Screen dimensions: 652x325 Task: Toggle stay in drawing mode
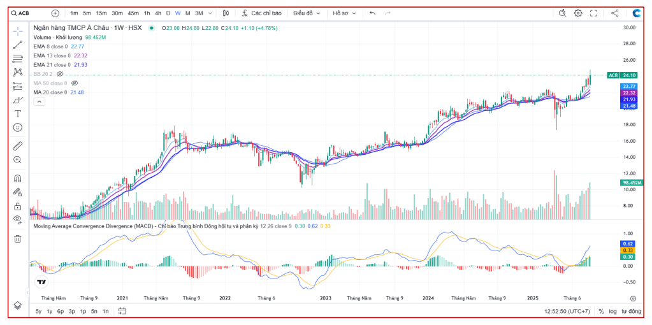coord(17,192)
